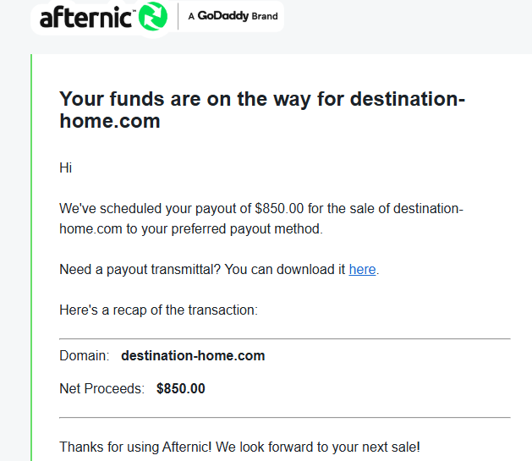Screen dimensions: 532x461
Task: Click 'Need a payout transmittal?' sentence
Action: pyautogui.click(x=140, y=269)
